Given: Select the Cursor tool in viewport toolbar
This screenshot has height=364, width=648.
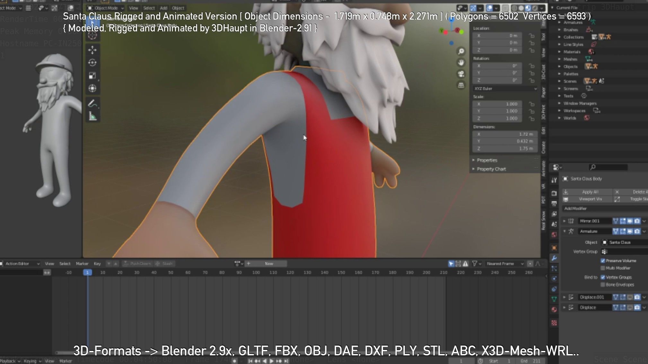Looking at the screenshot, I should pos(92,35).
